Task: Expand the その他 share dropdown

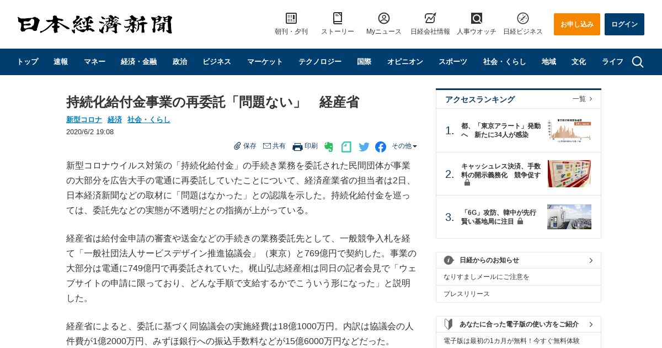Action: click(x=404, y=146)
